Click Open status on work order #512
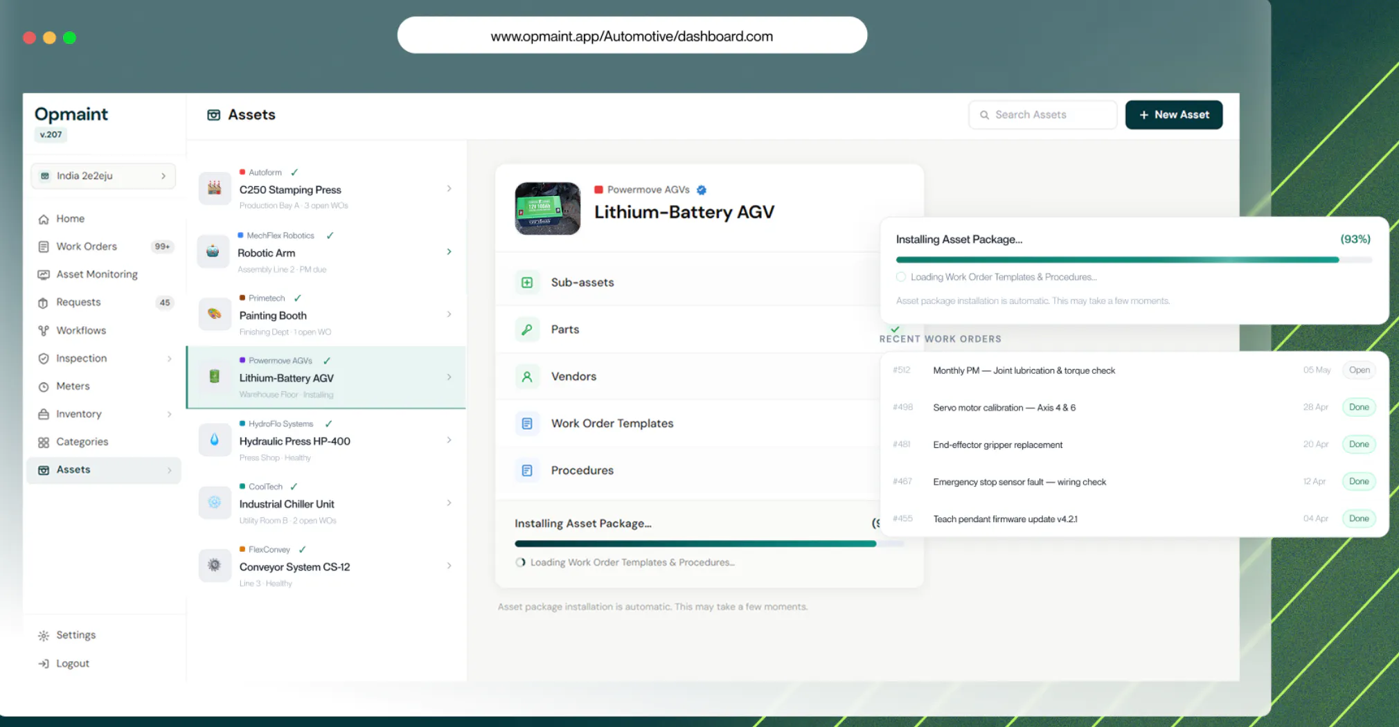This screenshot has height=727, width=1399. 1359,370
